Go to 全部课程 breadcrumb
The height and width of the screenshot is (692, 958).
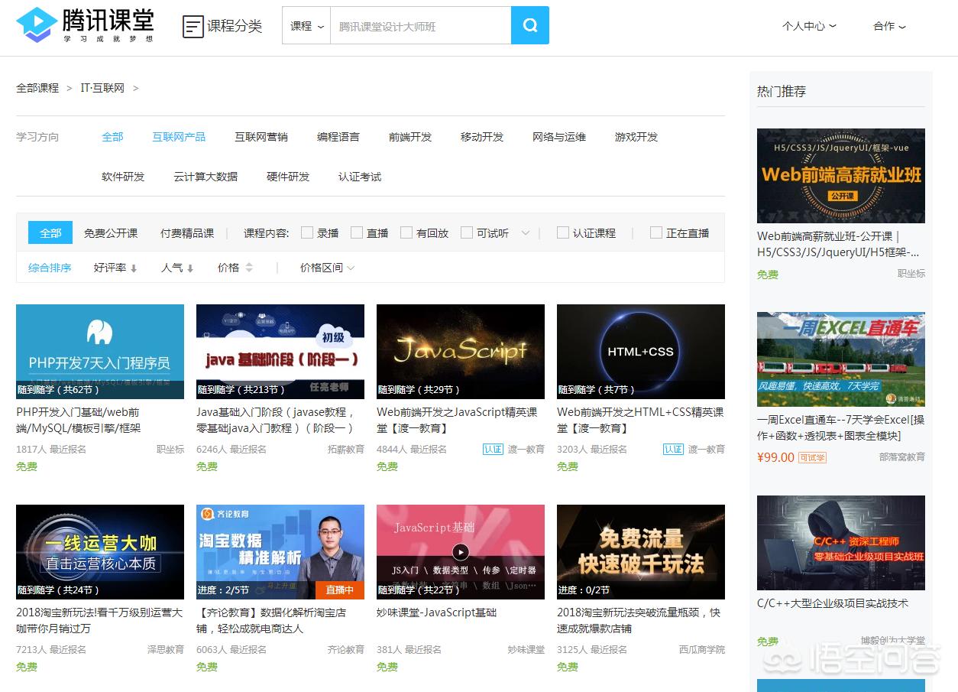click(x=37, y=88)
